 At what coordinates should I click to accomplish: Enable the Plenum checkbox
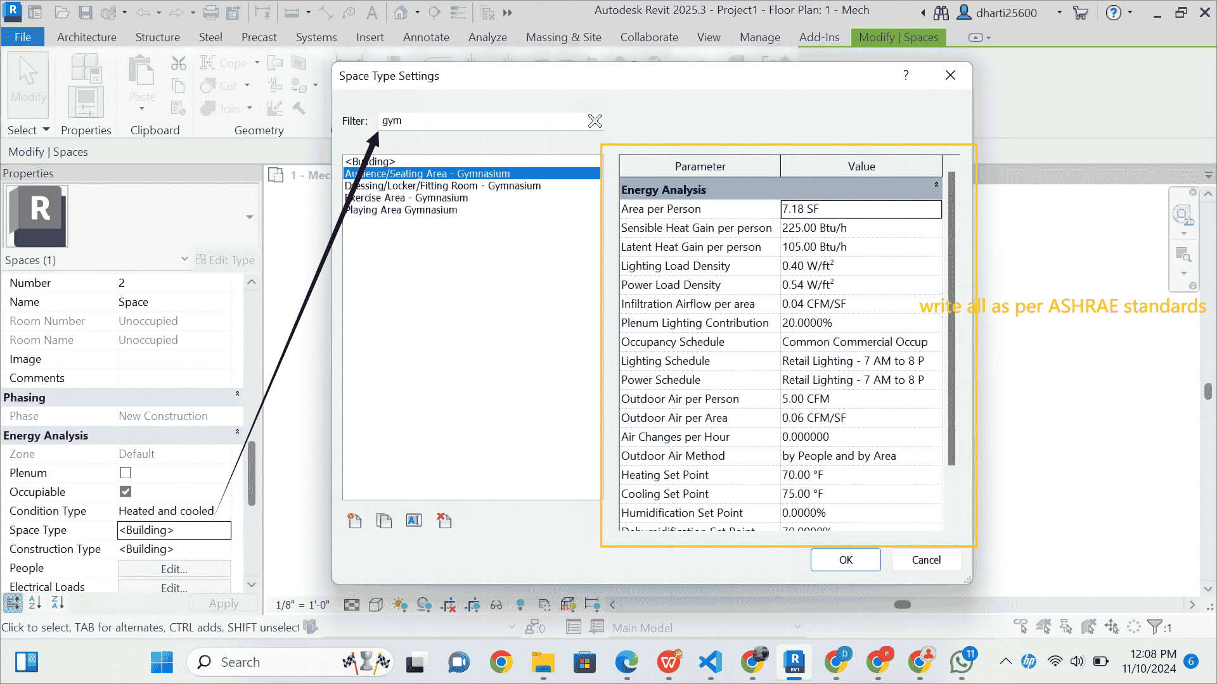[x=125, y=472]
